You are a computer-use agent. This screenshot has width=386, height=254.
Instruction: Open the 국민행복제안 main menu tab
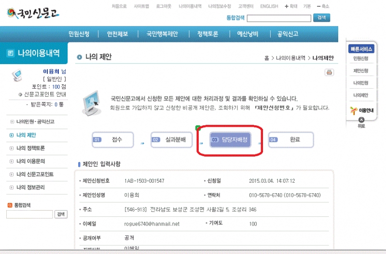click(x=162, y=34)
